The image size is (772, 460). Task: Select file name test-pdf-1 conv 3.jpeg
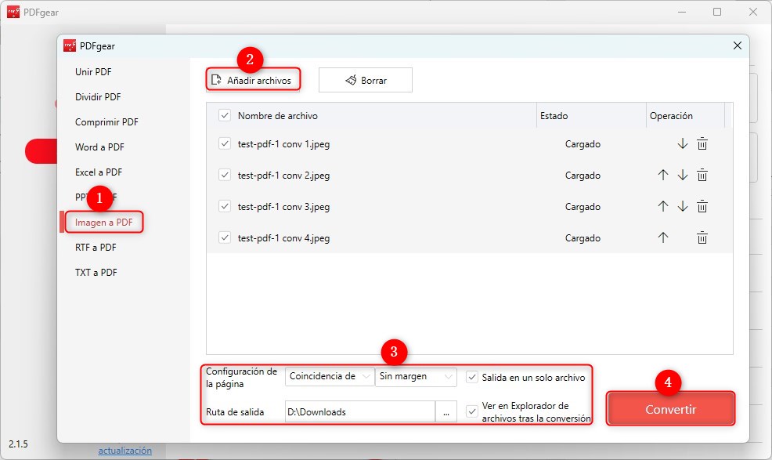283,207
